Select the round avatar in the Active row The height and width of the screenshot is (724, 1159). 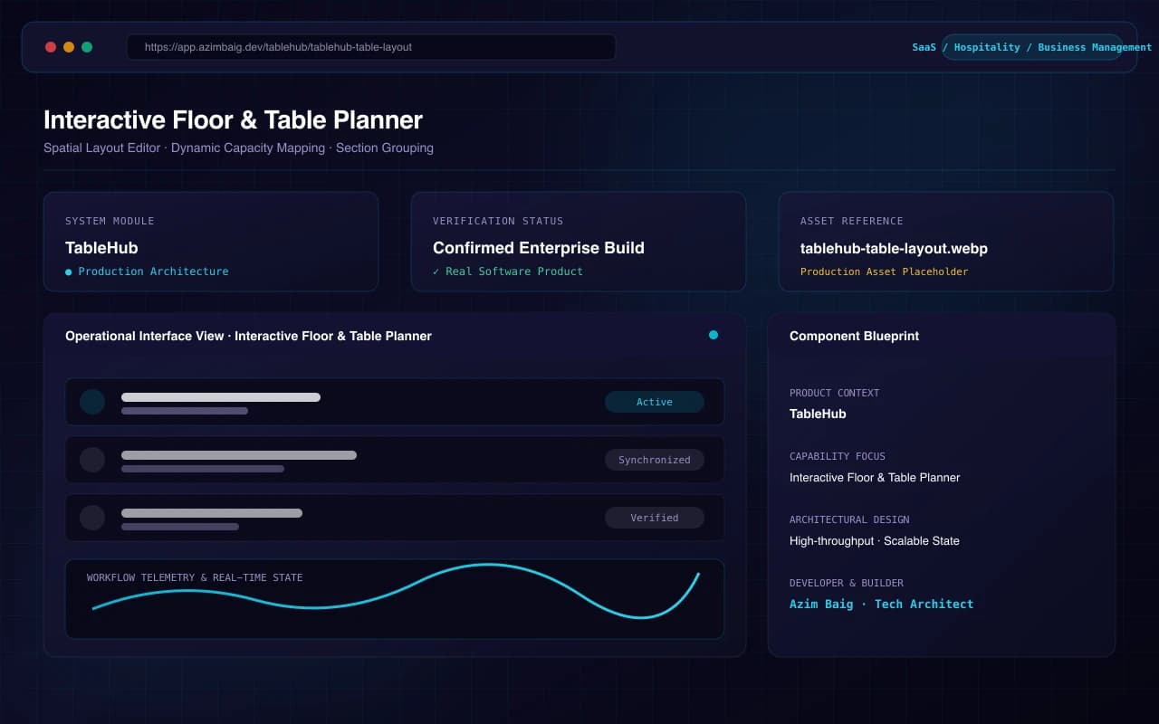click(92, 402)
